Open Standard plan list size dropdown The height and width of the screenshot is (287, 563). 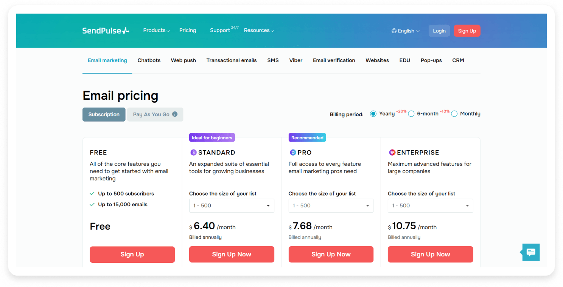[232, 206]
